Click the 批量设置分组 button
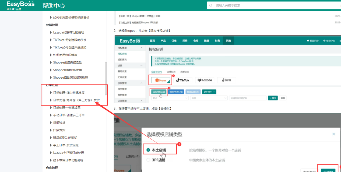 193,92
